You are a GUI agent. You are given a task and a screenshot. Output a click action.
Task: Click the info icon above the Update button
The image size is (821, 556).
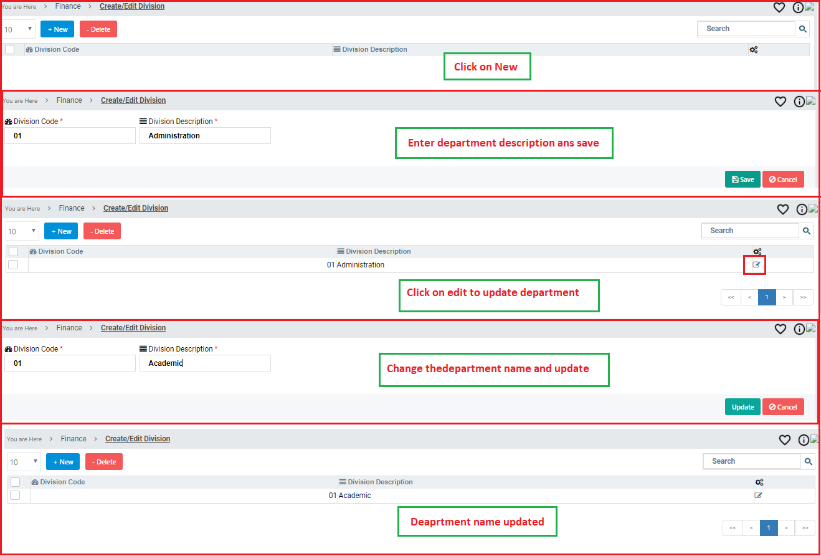coord(799,328)
